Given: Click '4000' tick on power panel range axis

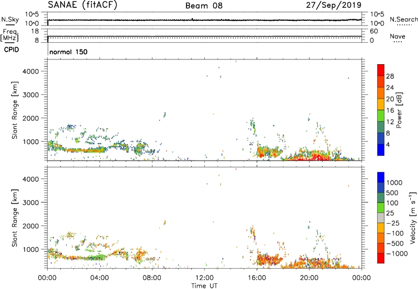Looking at the screenshot, I should (x=31, y=71).
